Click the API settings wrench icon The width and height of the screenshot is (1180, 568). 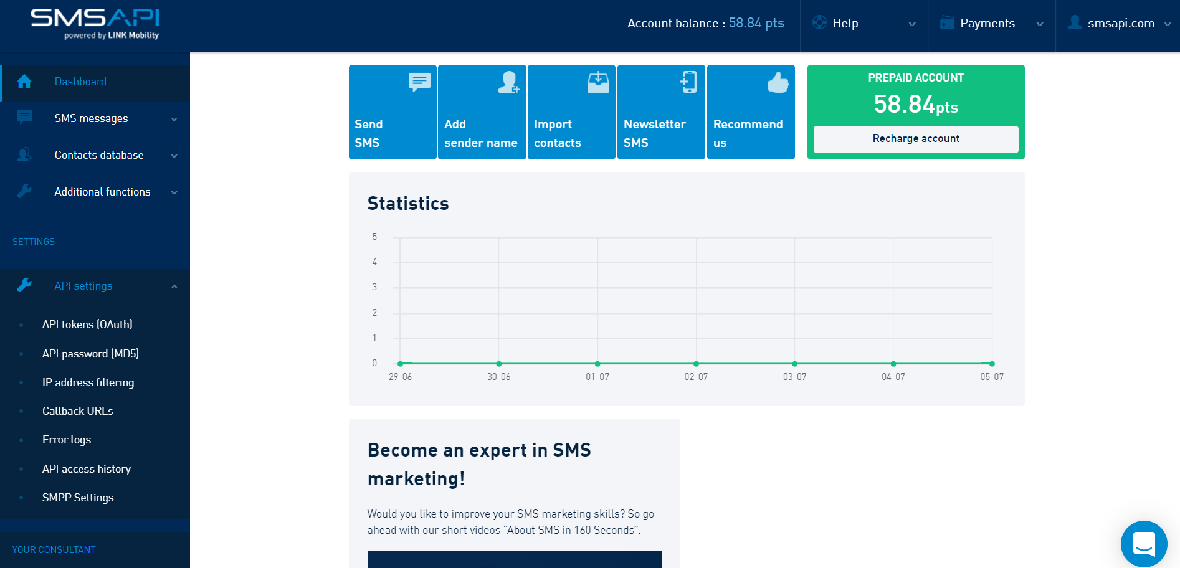(x=24, y=285)
